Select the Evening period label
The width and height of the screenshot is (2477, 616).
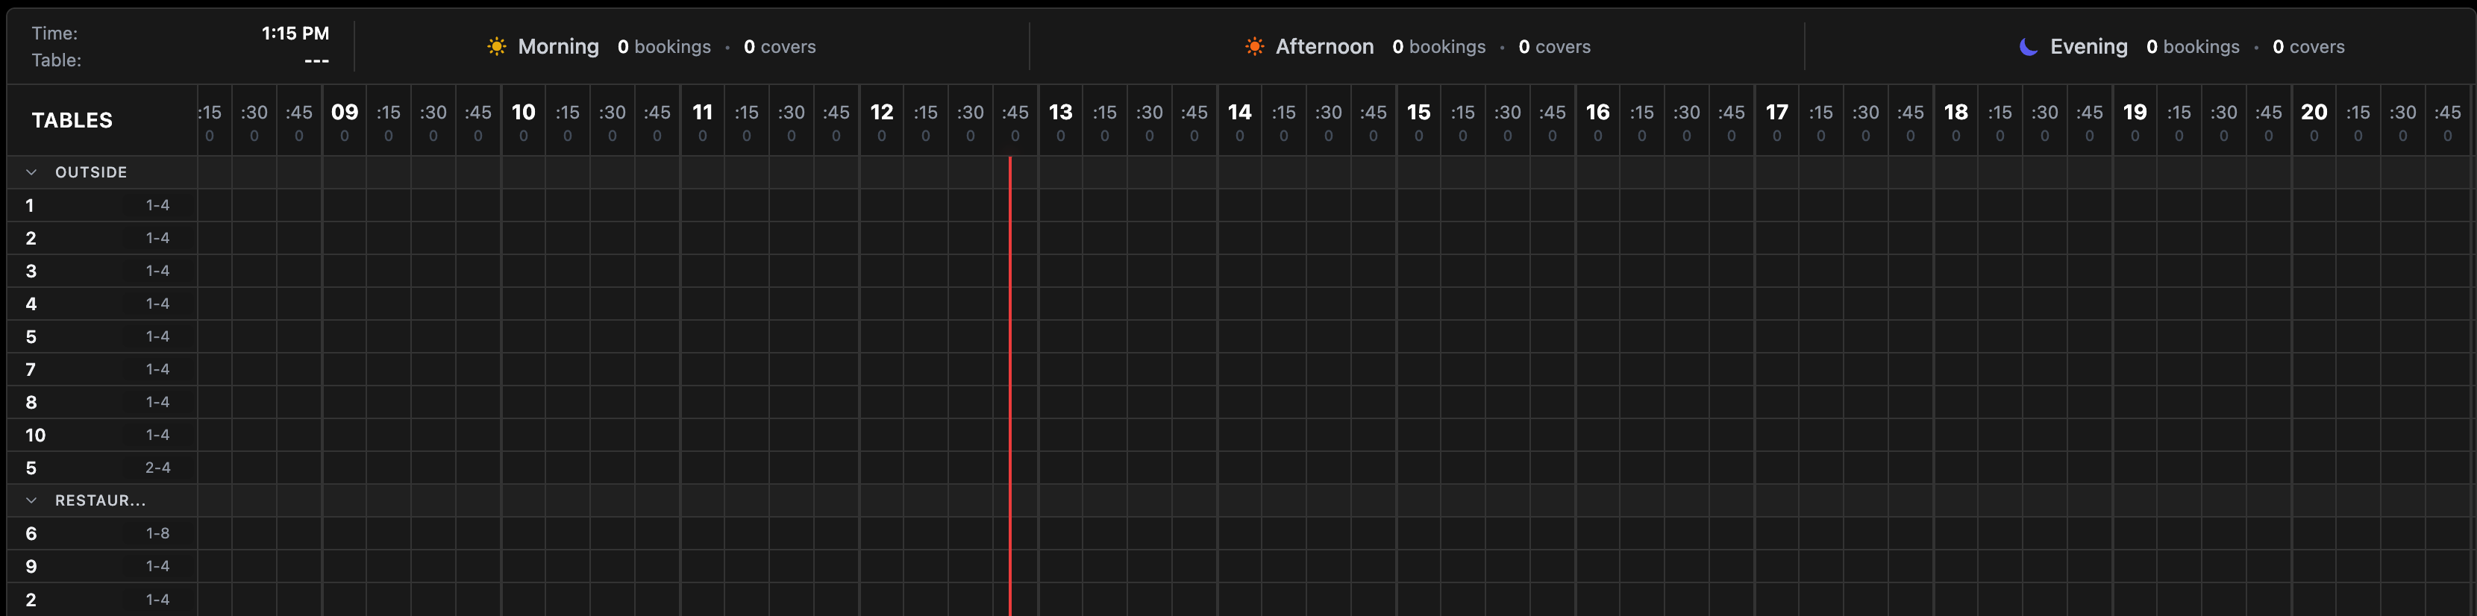click(x=2088, y=46)
